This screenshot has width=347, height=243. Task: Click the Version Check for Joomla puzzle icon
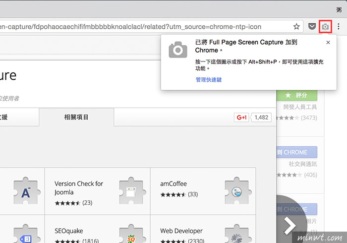pyautogui.click(x=132, y=191)
